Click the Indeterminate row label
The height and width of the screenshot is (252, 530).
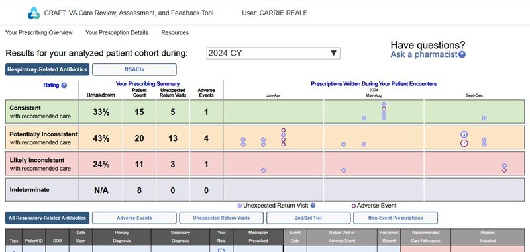pos(29,190)
